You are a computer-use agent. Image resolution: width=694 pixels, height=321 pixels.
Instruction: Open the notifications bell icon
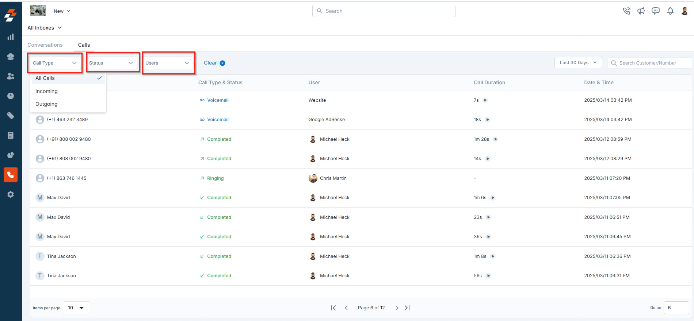click(670, 11)
